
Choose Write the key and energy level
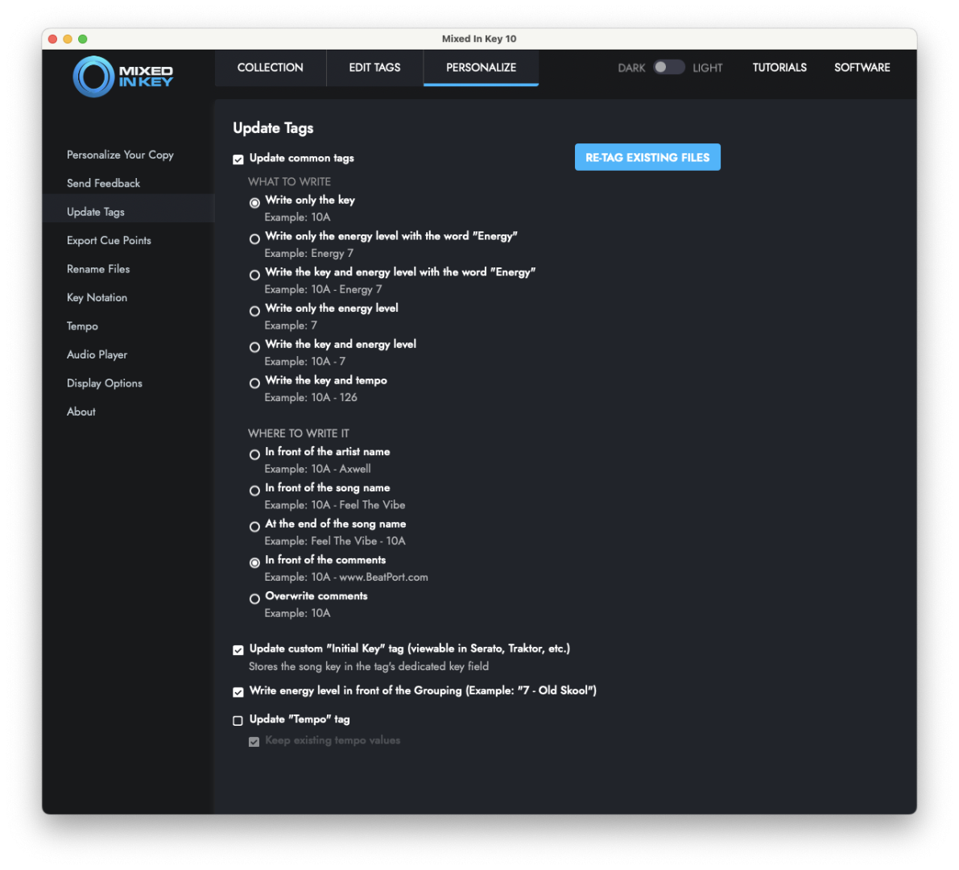click(x=254, y=347)
